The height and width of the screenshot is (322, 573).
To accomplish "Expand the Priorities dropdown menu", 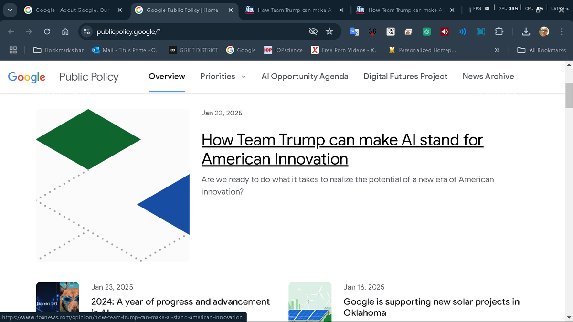I will coord(223,76).
